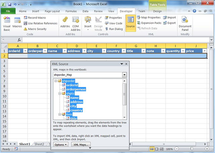Open Map Properties

click(x=149, y=17)
